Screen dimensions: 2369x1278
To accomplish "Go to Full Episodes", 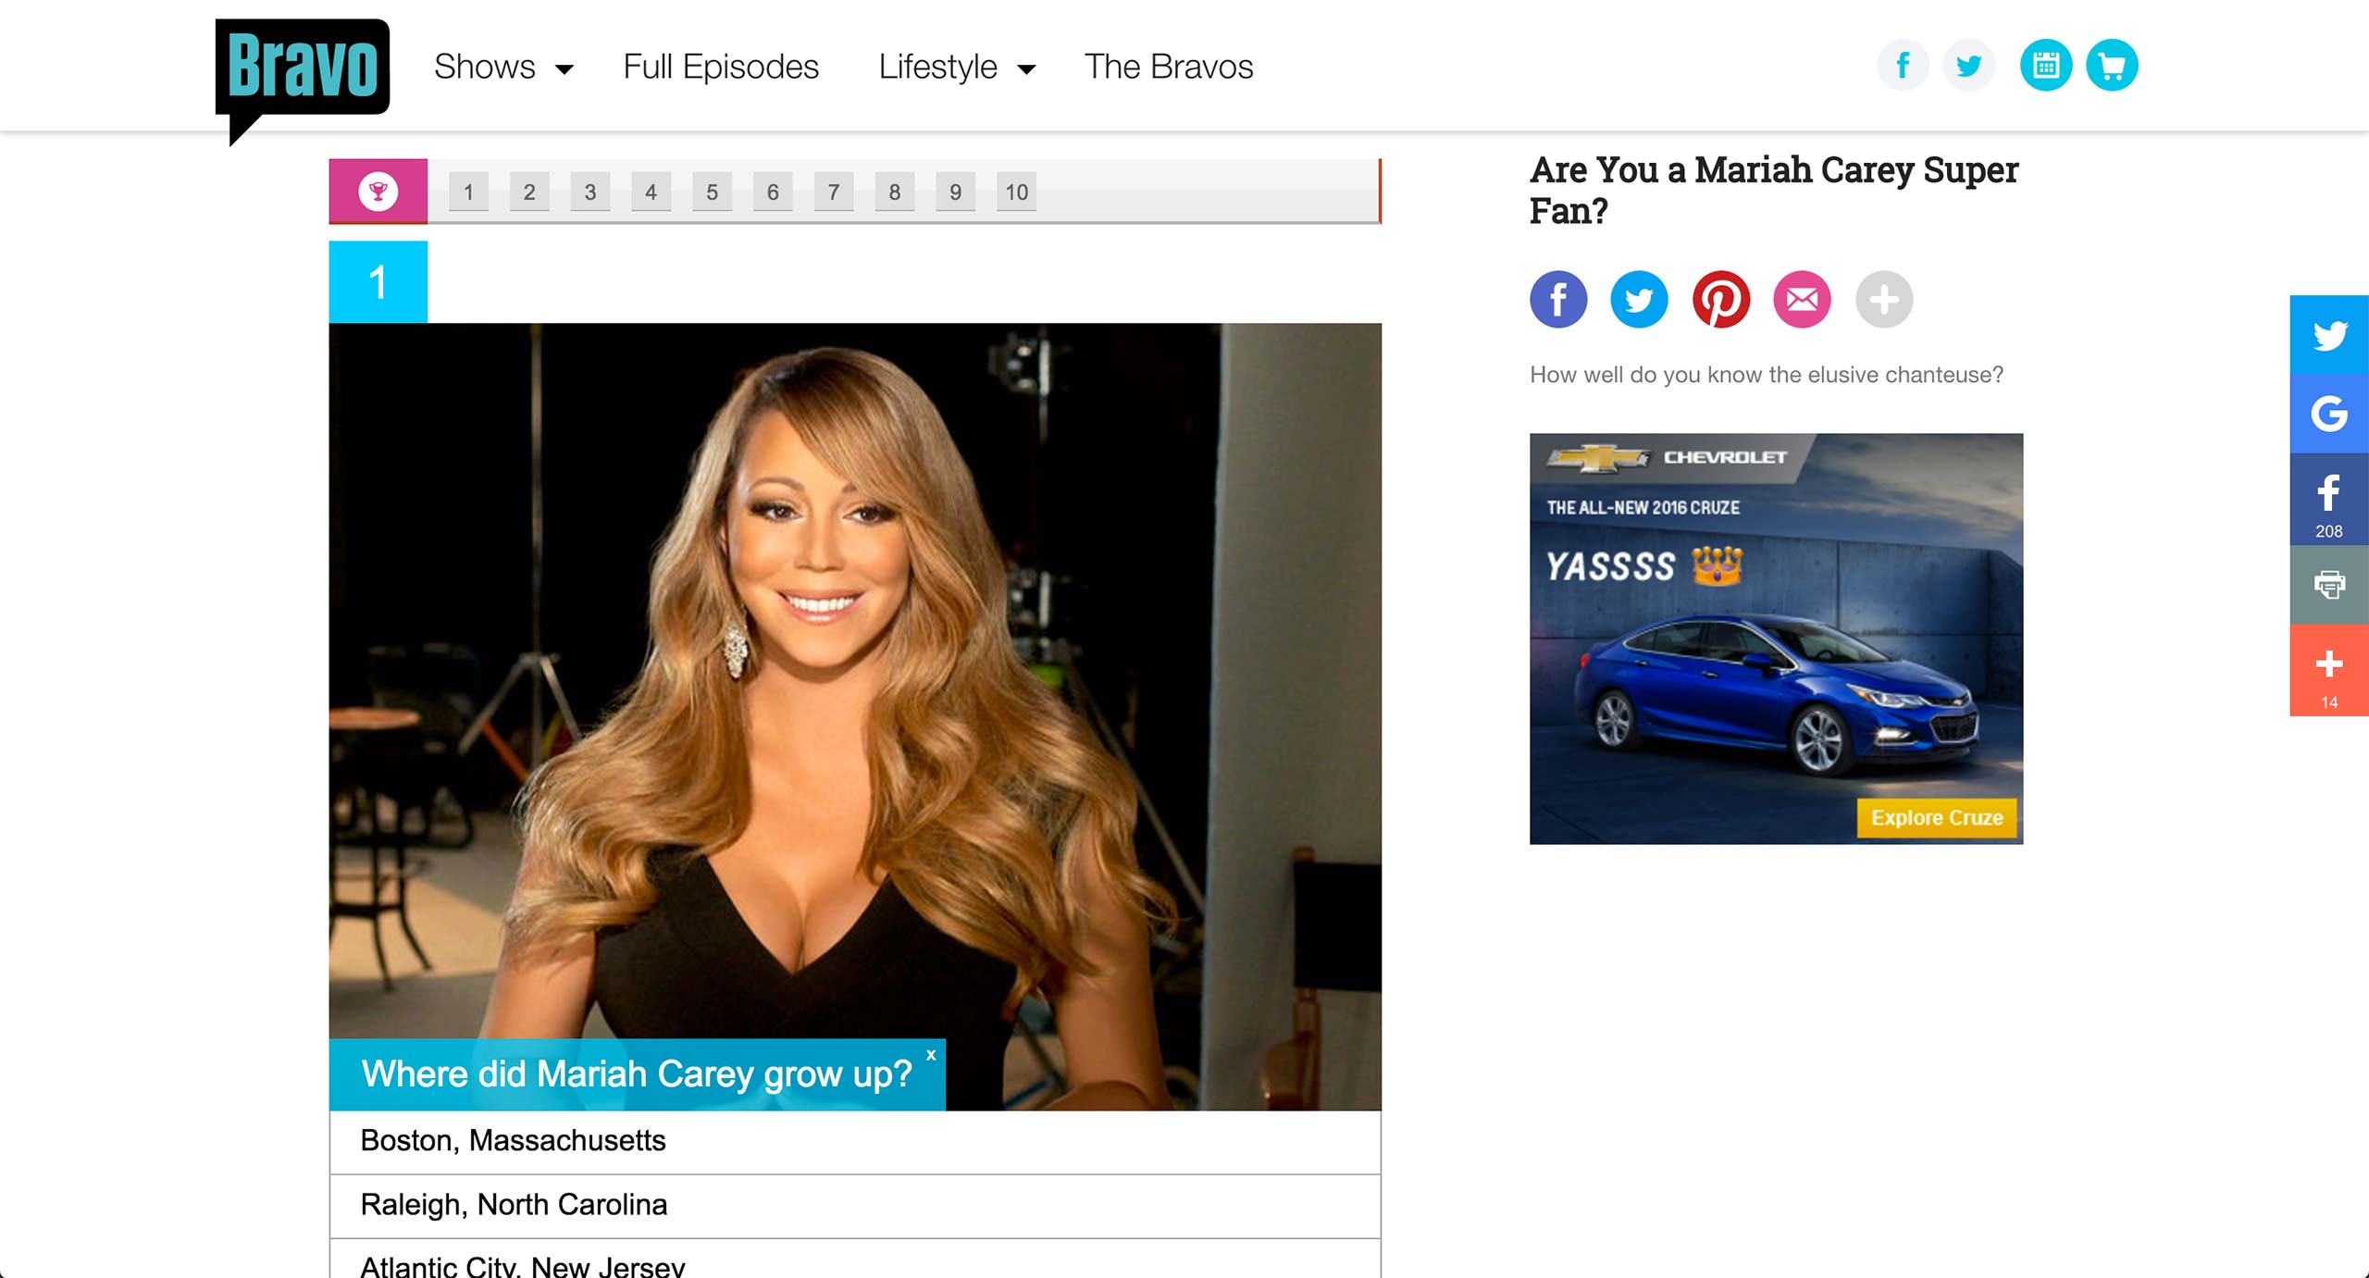I will [x=721, y=68].
